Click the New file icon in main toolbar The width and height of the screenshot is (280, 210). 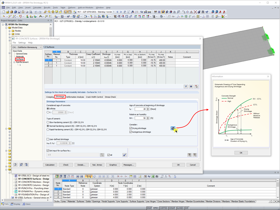(4, 12)
